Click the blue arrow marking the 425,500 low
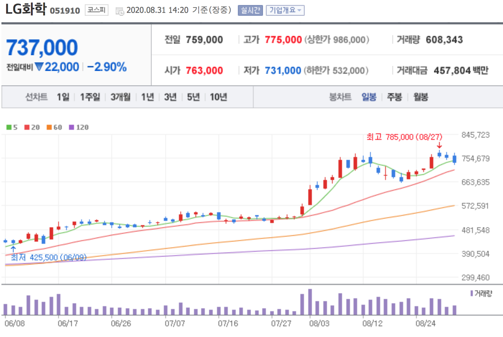Viewport: 503px width, 337px height. point(13,248)
